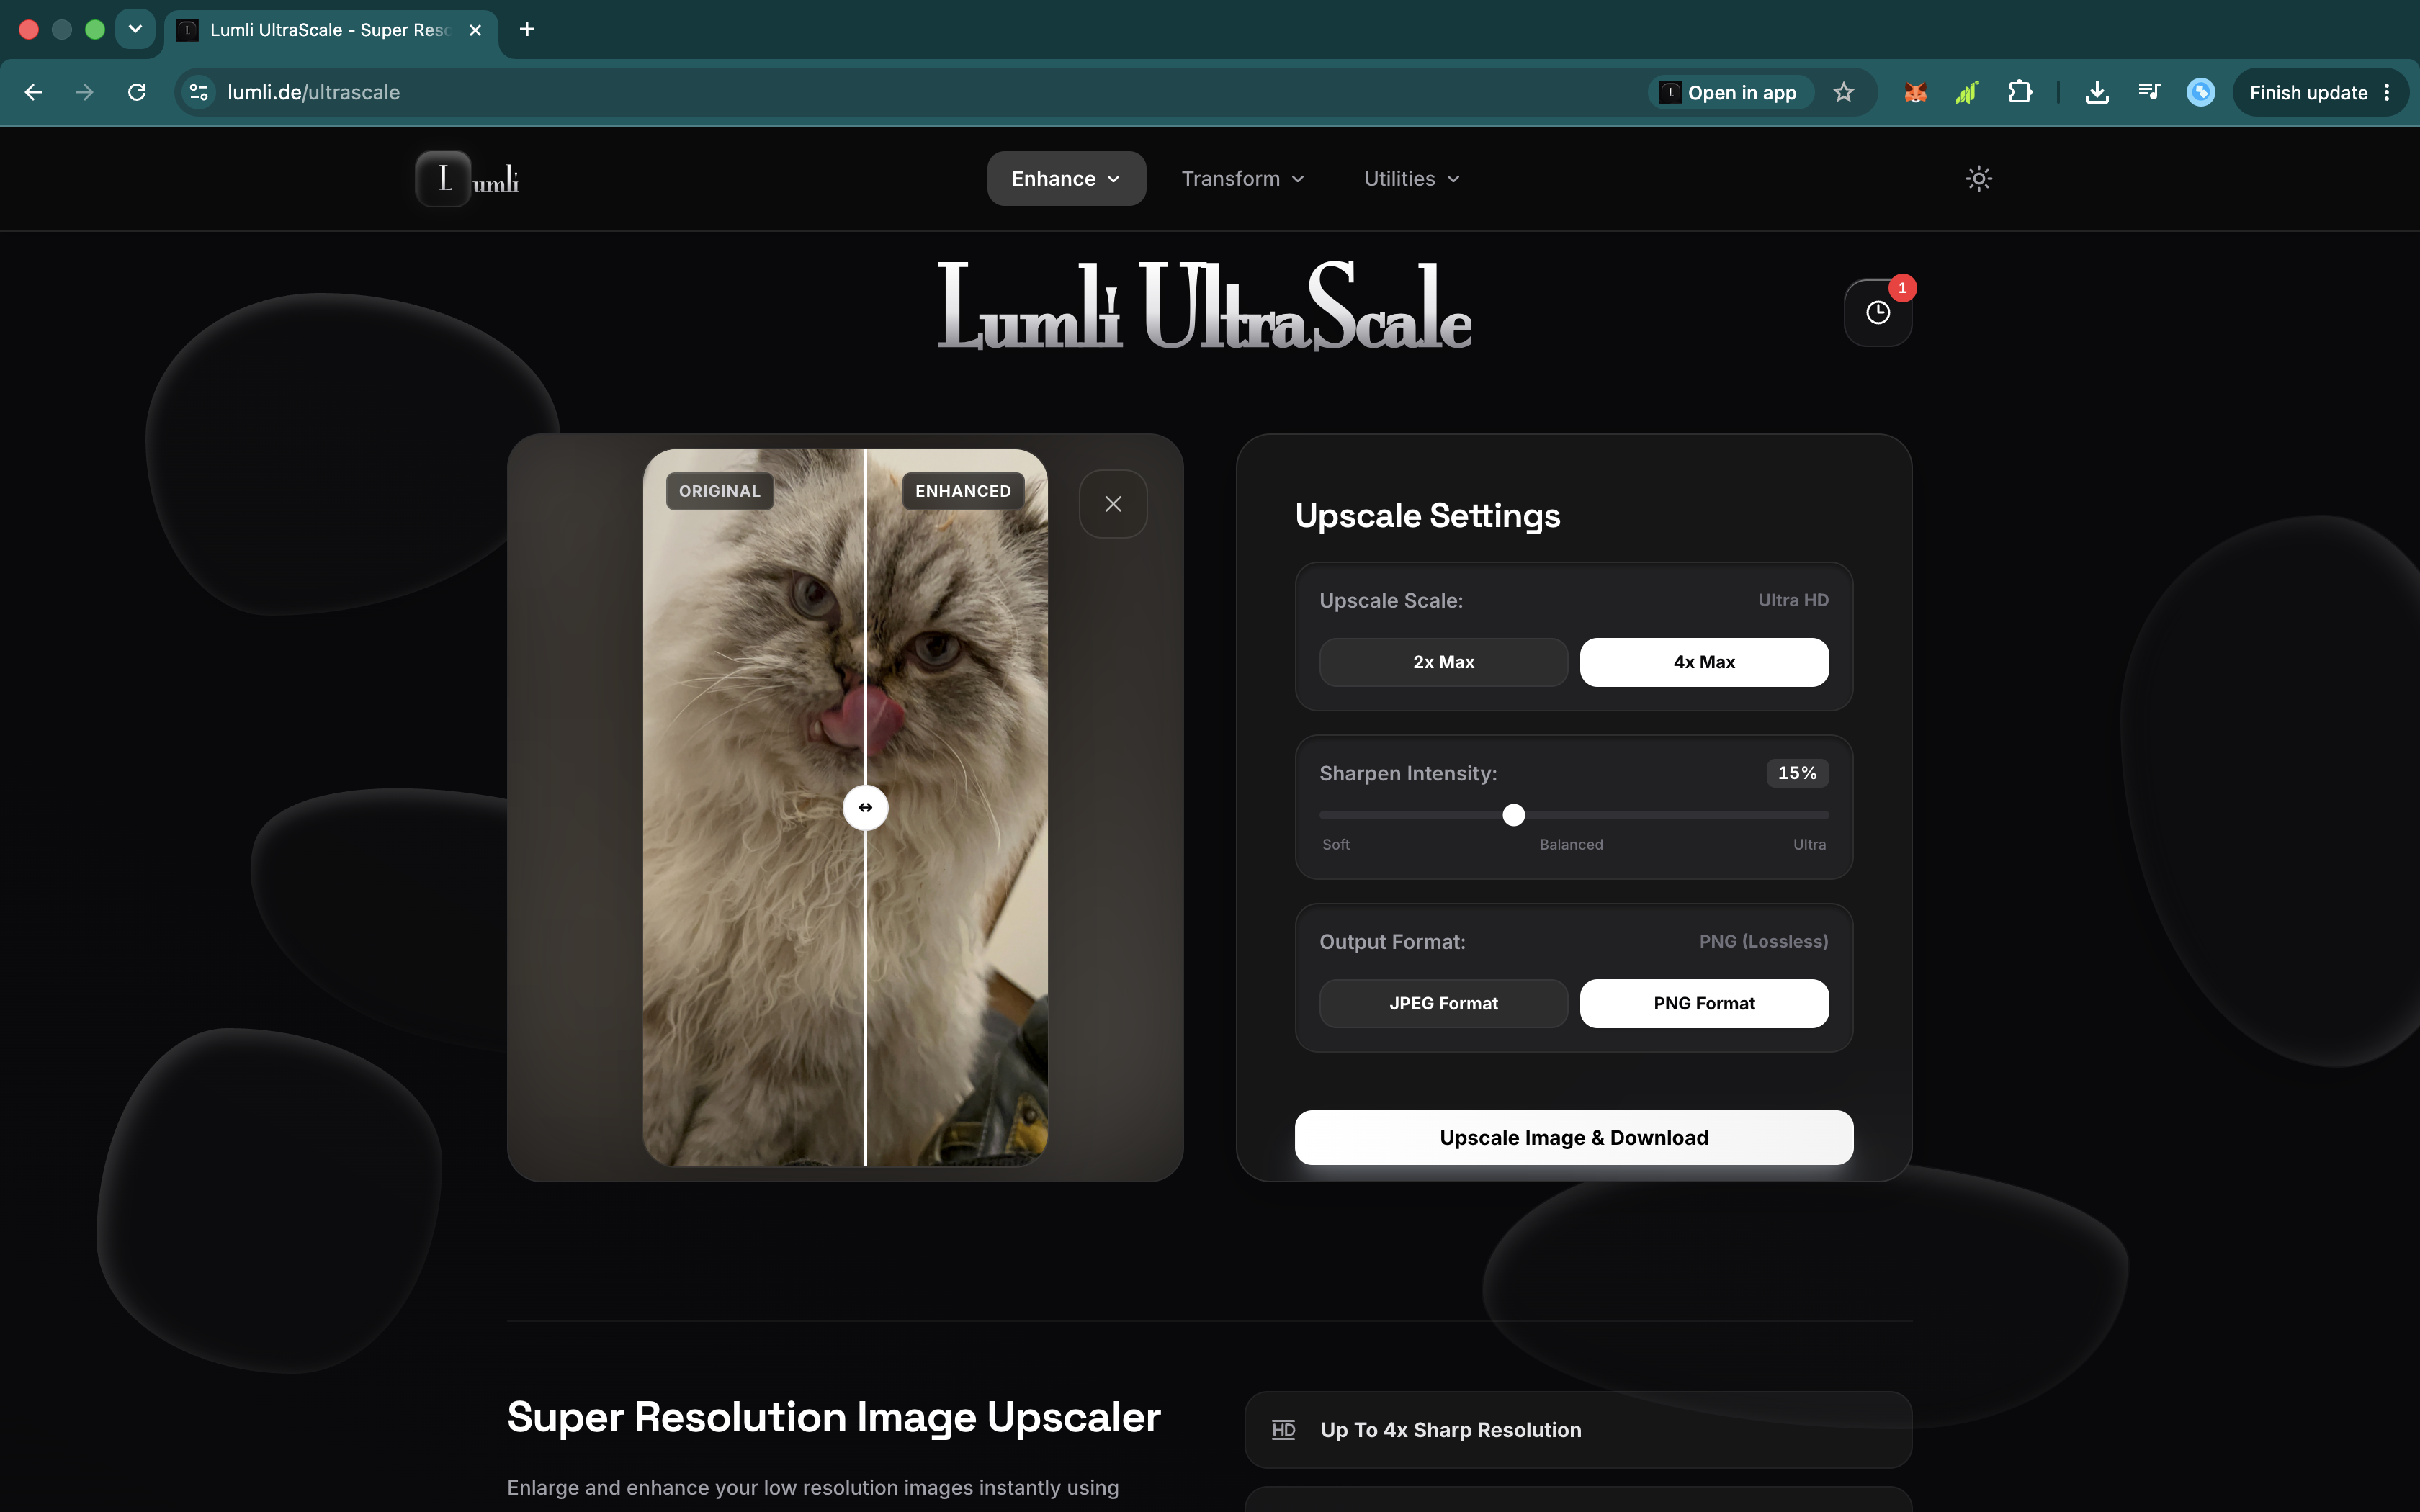This screenshot has height=1512, width=2420.
Task: Click the Finish update button
Action: tap(2320, 92)
